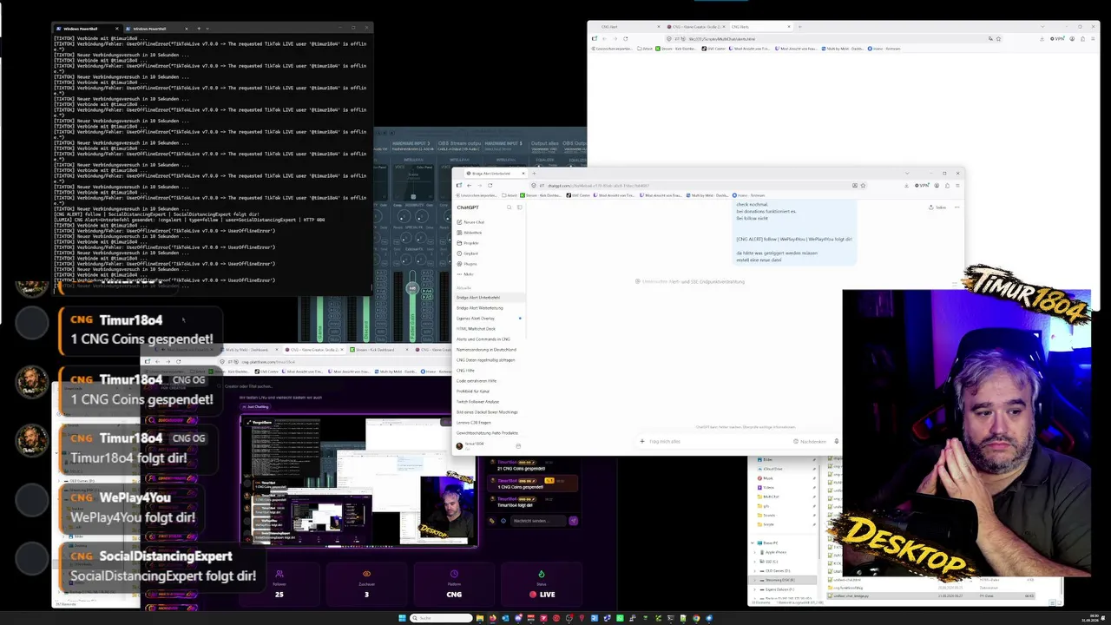Image resolution: width=1111 pixels, height=625 pixels.
Task: Click the ChatGPT message input field
Action: click(x=719, y=442)
